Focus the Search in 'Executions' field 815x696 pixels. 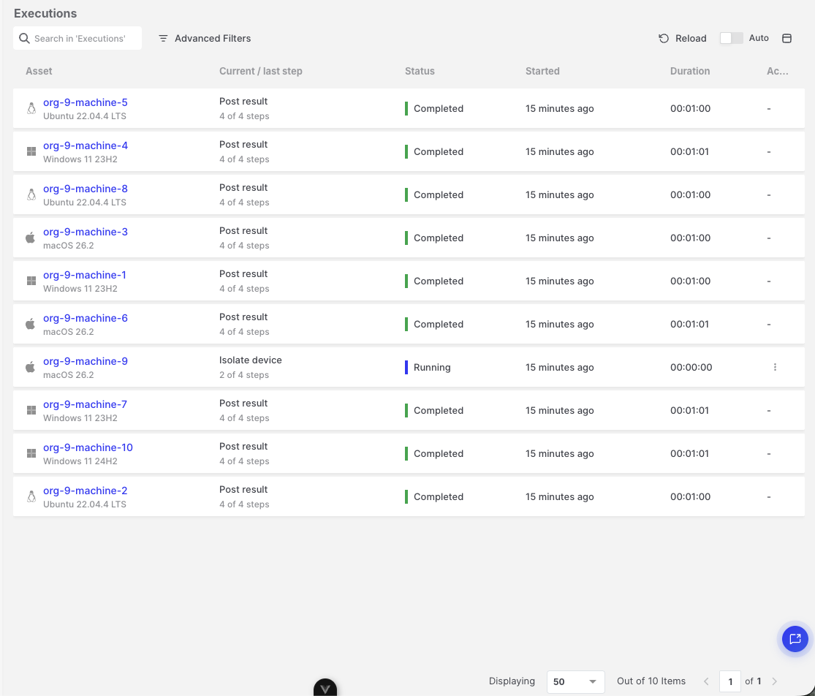pos(77,39)
